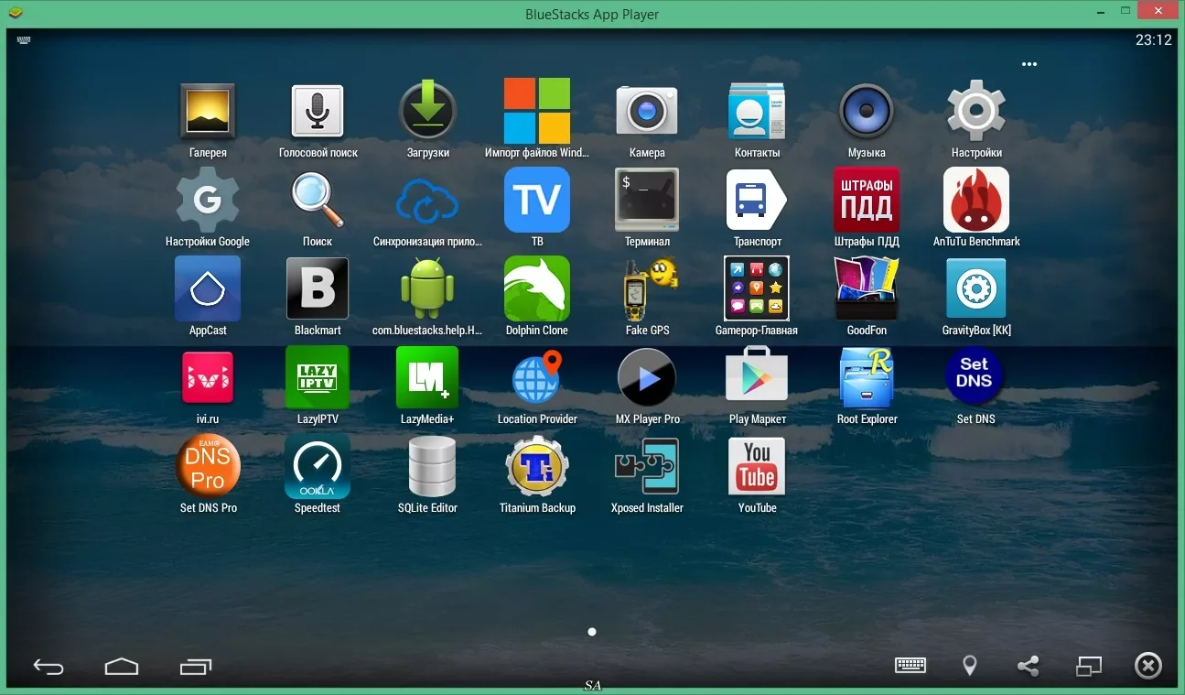1185x695 pixels.
Task: Open the AppCast app
Action: coord(208,288)
